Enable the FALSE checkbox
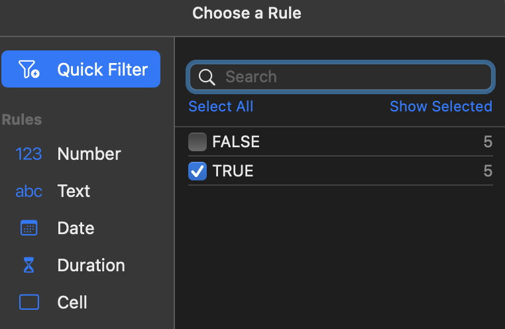The image size is (505, 329). (197, 142)
